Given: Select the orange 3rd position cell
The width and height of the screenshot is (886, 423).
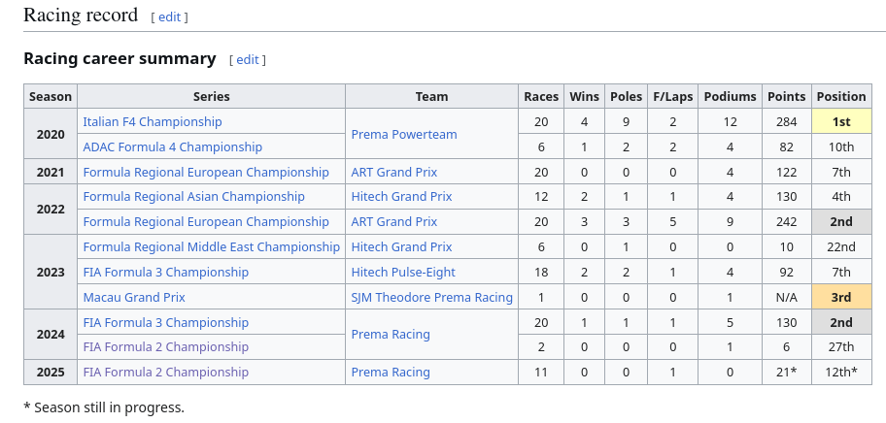Looking at the screenshot, I should (x=841, y=297).
